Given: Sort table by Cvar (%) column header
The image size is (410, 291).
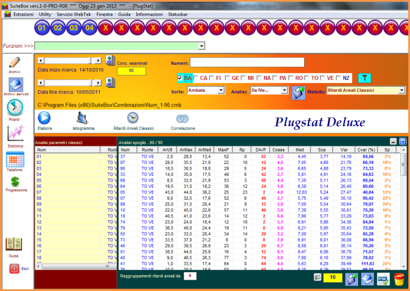Looking at the screenshot, I should [x=366, y=150].
